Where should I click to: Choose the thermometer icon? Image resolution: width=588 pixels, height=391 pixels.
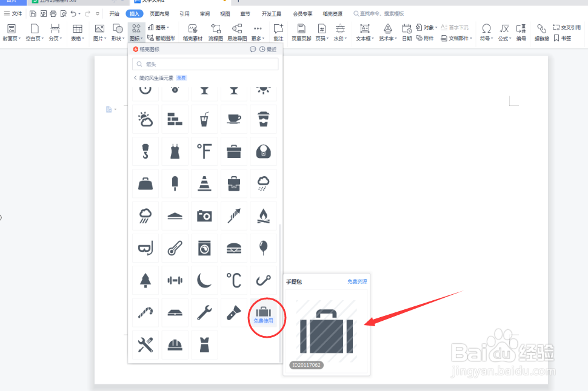pyautogui.click(x=175, y=248)
